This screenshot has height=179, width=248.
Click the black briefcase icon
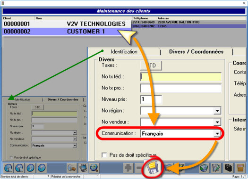tap(228, 168)
